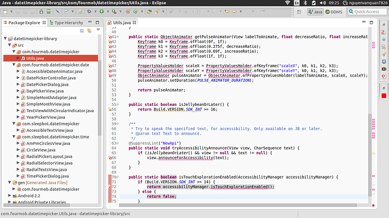Open the Declaration view from right trim bar
The width and height of the screenshot is (389, 218).
tap(384, 47)
